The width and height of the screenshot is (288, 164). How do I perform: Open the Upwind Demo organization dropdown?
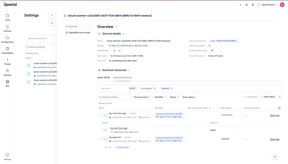pos(267,5)
